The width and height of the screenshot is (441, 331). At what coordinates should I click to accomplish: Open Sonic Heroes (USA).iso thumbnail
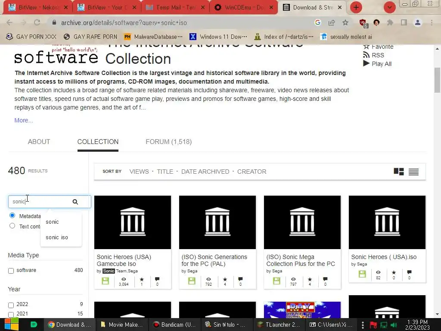387,222
